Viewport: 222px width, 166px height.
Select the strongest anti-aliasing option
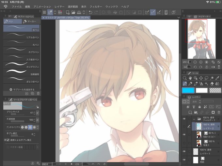[x=34, y=127]
